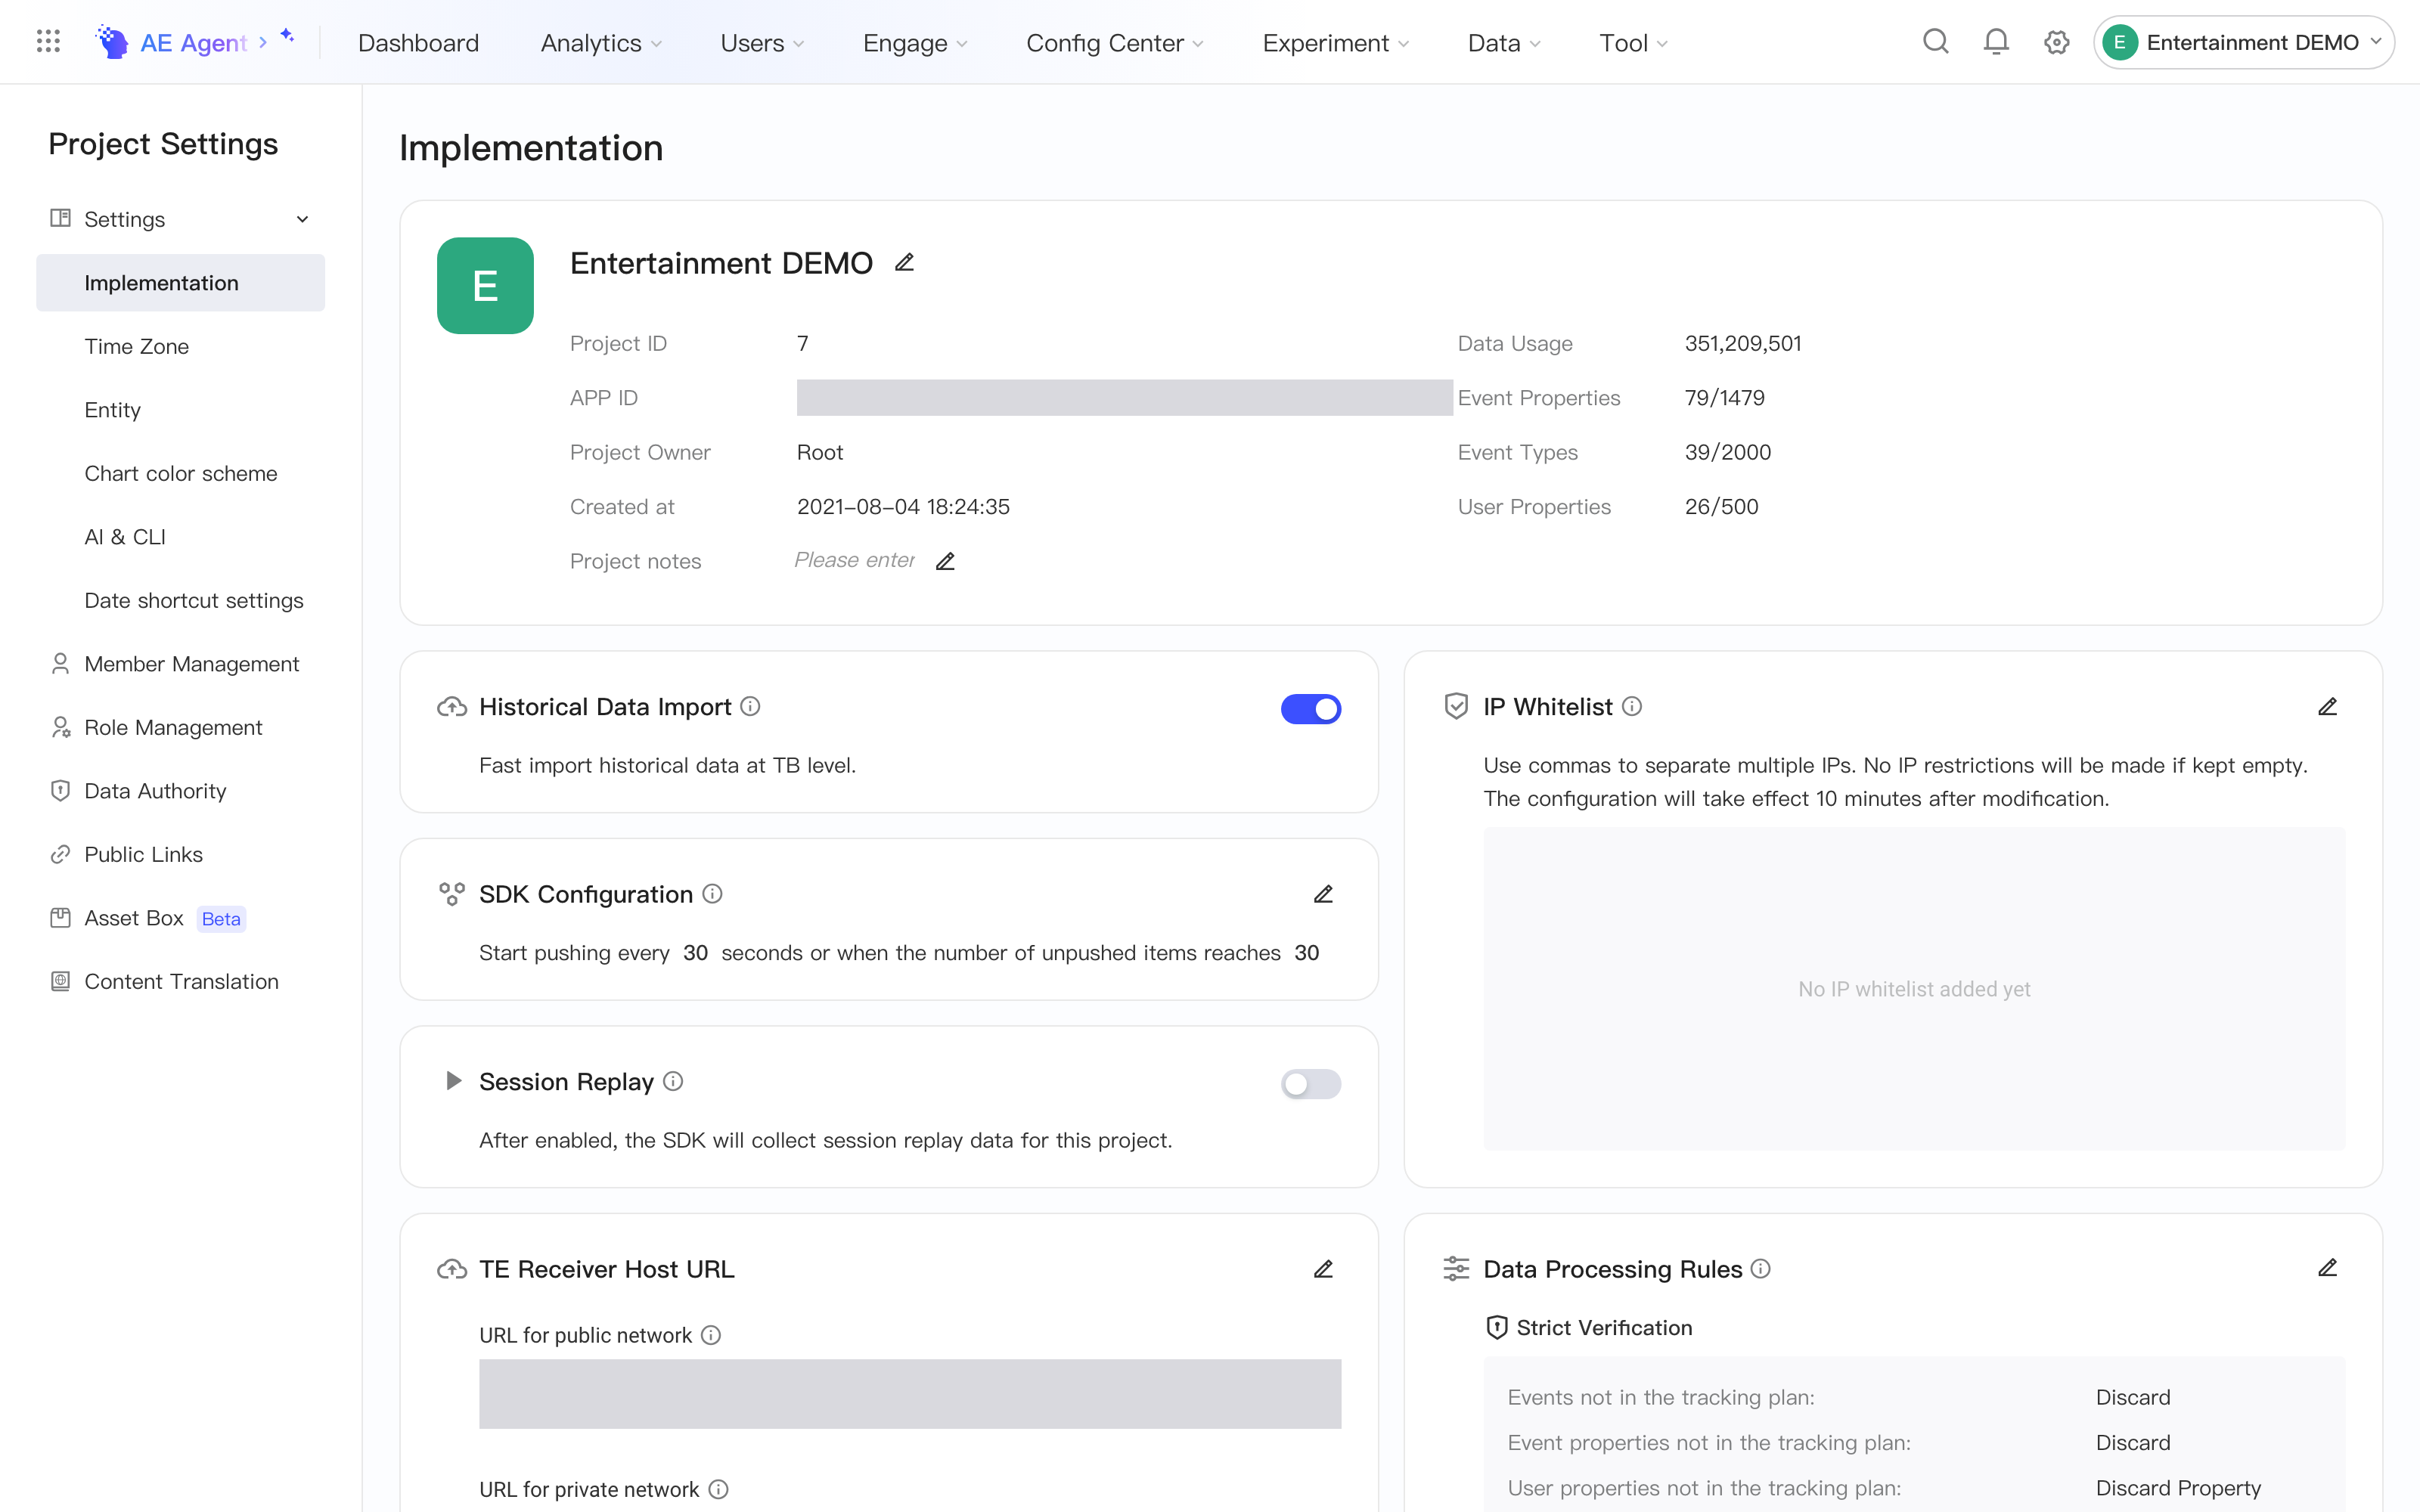This screenshot has width=2420, height=1512.
Task: Disable the Historical Data Import toggle
Action: tap(1310, 709)
